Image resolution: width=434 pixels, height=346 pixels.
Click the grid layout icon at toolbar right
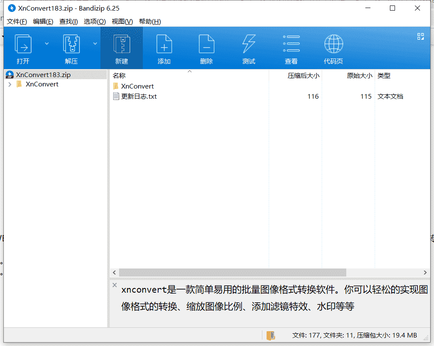pos(420,36)
